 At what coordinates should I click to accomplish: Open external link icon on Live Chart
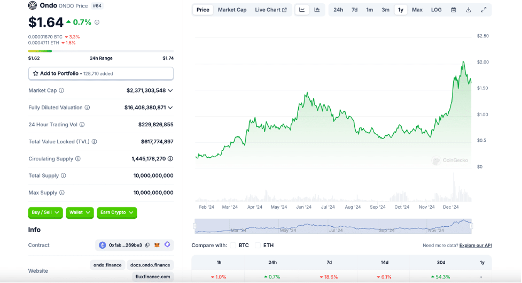pos(284,10)
